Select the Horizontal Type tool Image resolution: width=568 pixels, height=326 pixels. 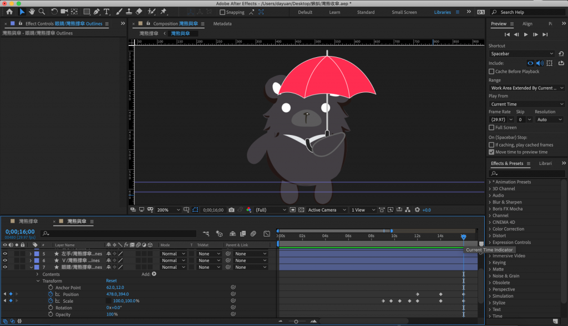tap(106, 12)
